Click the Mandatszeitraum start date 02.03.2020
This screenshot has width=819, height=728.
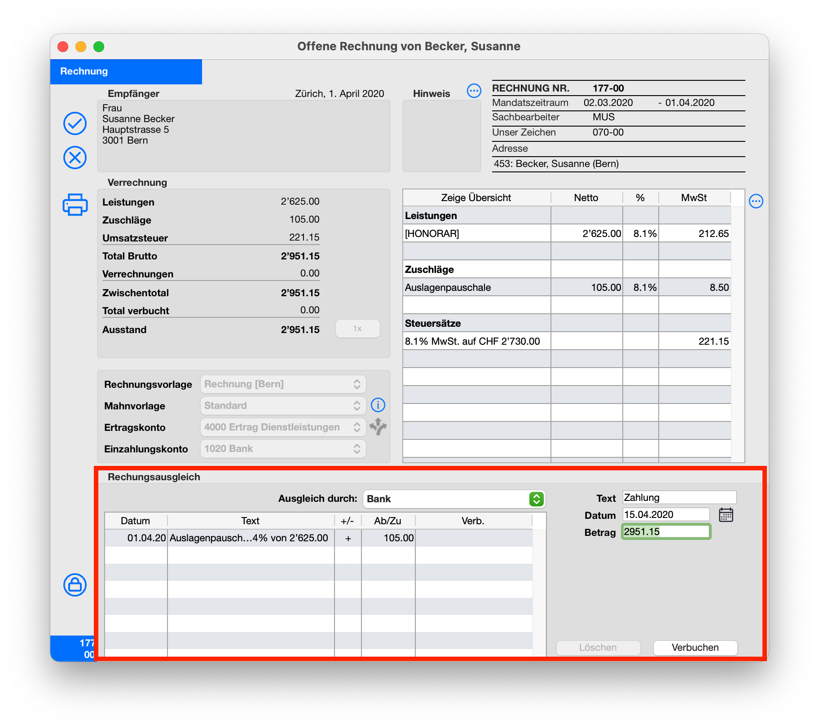point(608,103)
